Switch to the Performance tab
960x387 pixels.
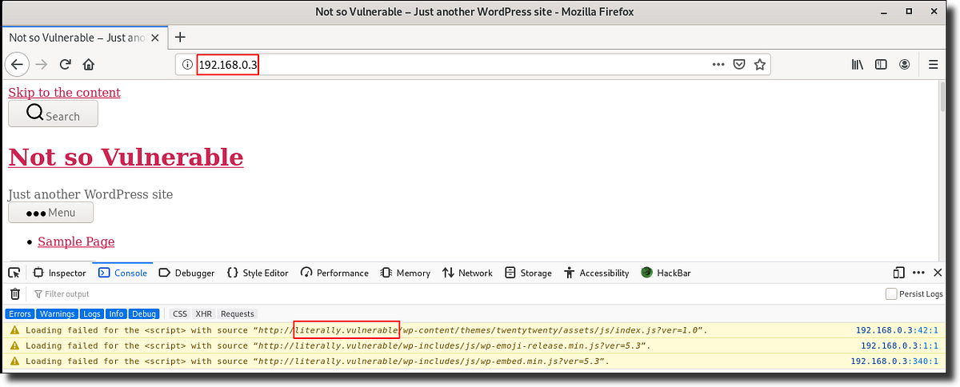pos(334,273)
